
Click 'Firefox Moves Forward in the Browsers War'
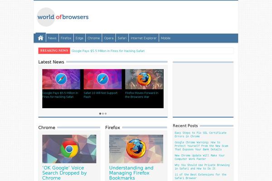(142, 95)
